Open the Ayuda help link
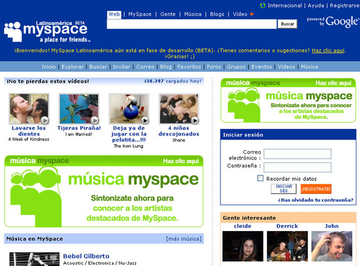 coord(316,6)
